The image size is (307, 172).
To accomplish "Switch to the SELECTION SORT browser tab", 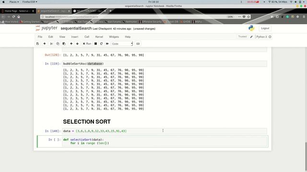I will 89,11.
